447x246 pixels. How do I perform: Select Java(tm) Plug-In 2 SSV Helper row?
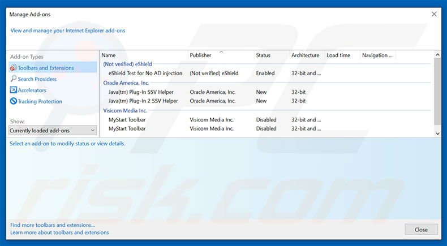(x=267, y=101)
